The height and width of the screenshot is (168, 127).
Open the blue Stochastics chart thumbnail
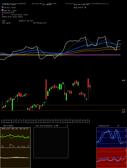point(112,137)
